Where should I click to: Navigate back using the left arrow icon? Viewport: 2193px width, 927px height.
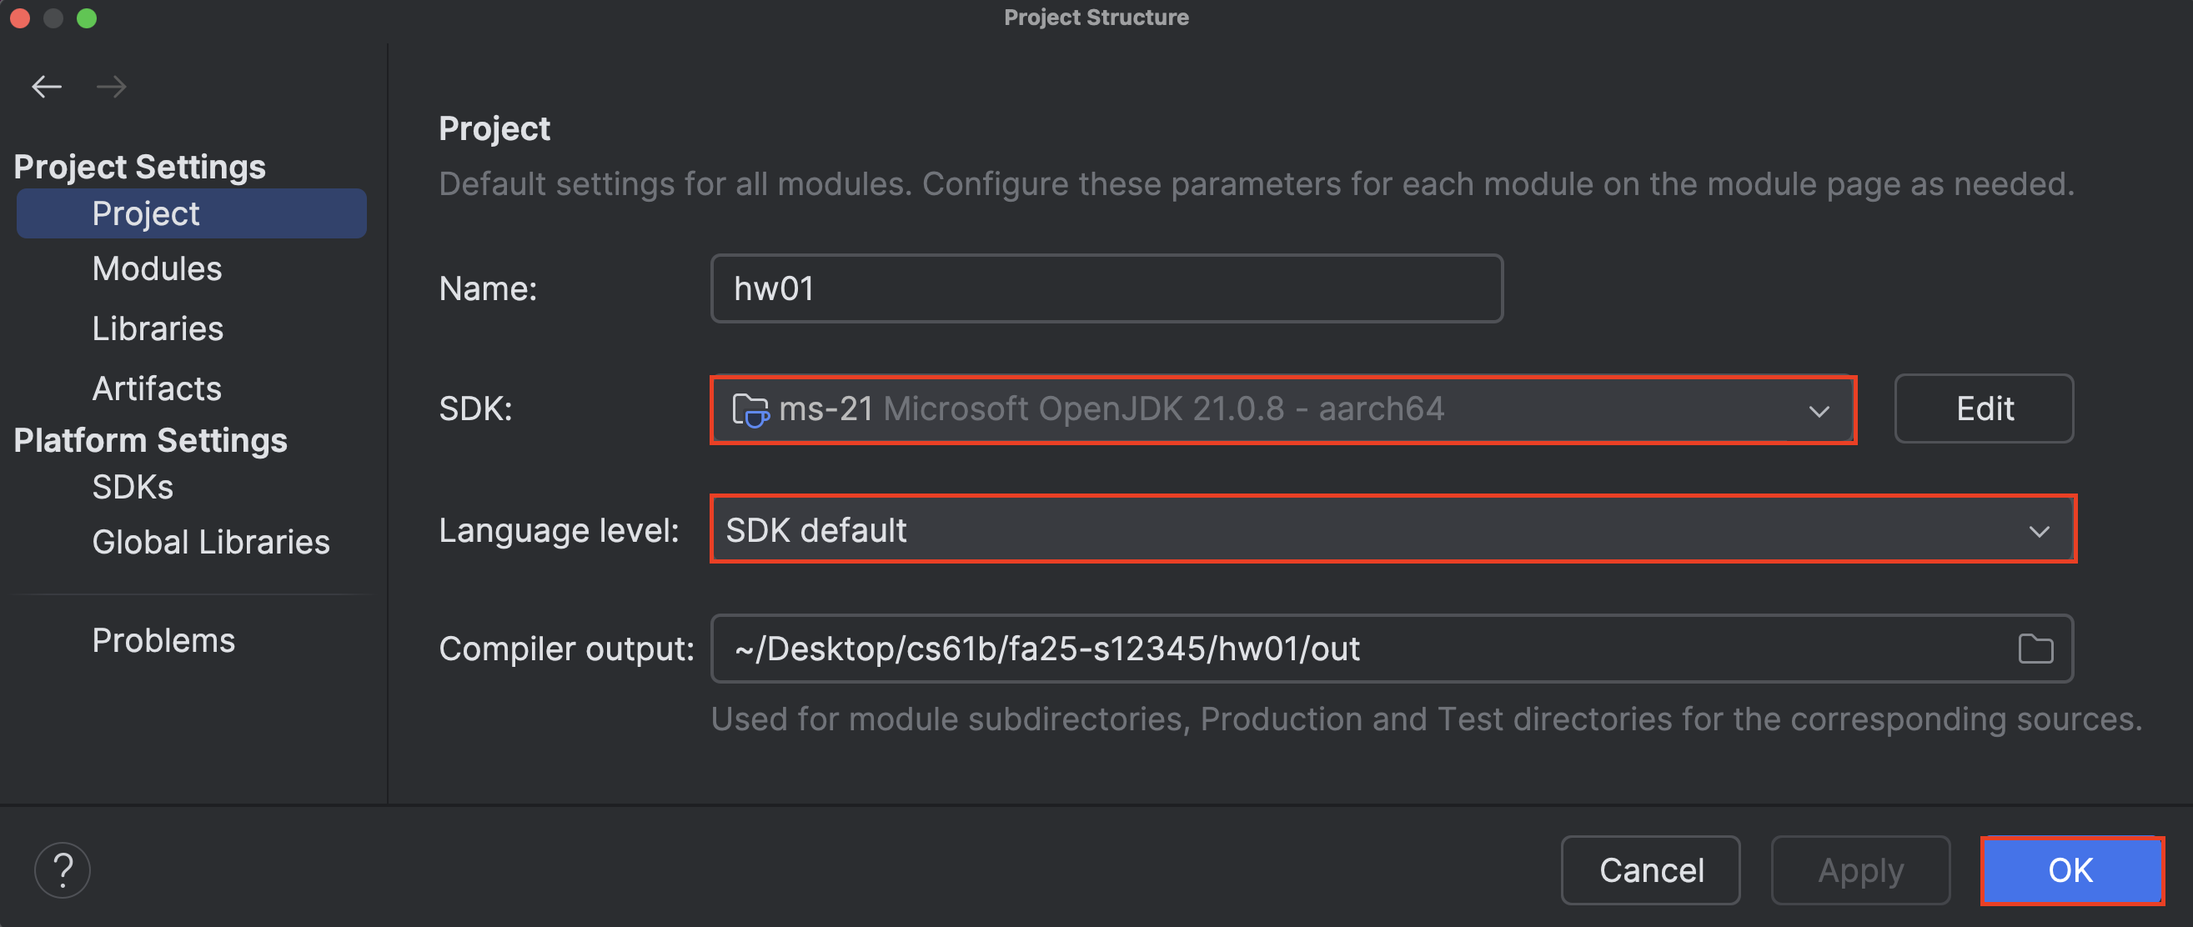[47, 86]
